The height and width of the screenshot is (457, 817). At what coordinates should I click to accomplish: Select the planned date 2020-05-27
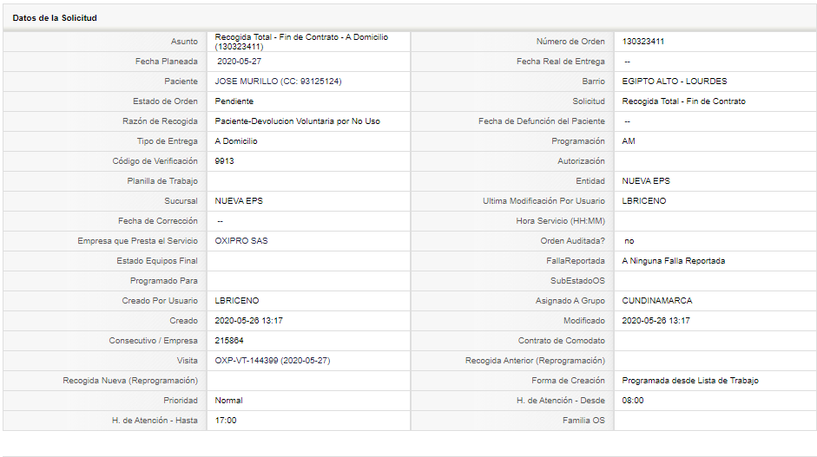[239, 61]
